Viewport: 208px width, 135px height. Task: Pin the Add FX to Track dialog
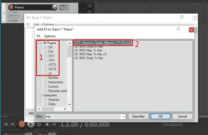pos(178,29)
